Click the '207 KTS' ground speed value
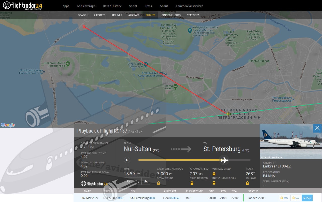Image resolution: width=322 pixels, height=202 pixels. 196,174
